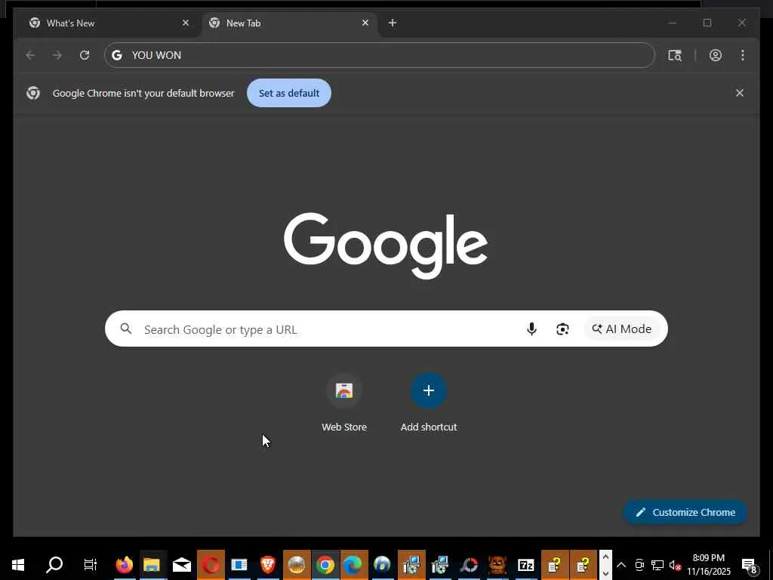Click the muted volume tray icon

coord(675,565)
